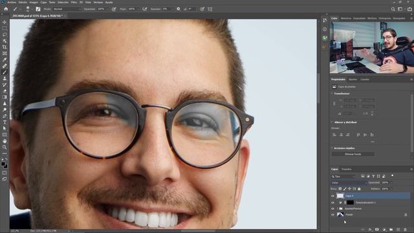This screenshot has height=233, width=414.
Task: Select the Eraser tool
Action: [5, 91]
